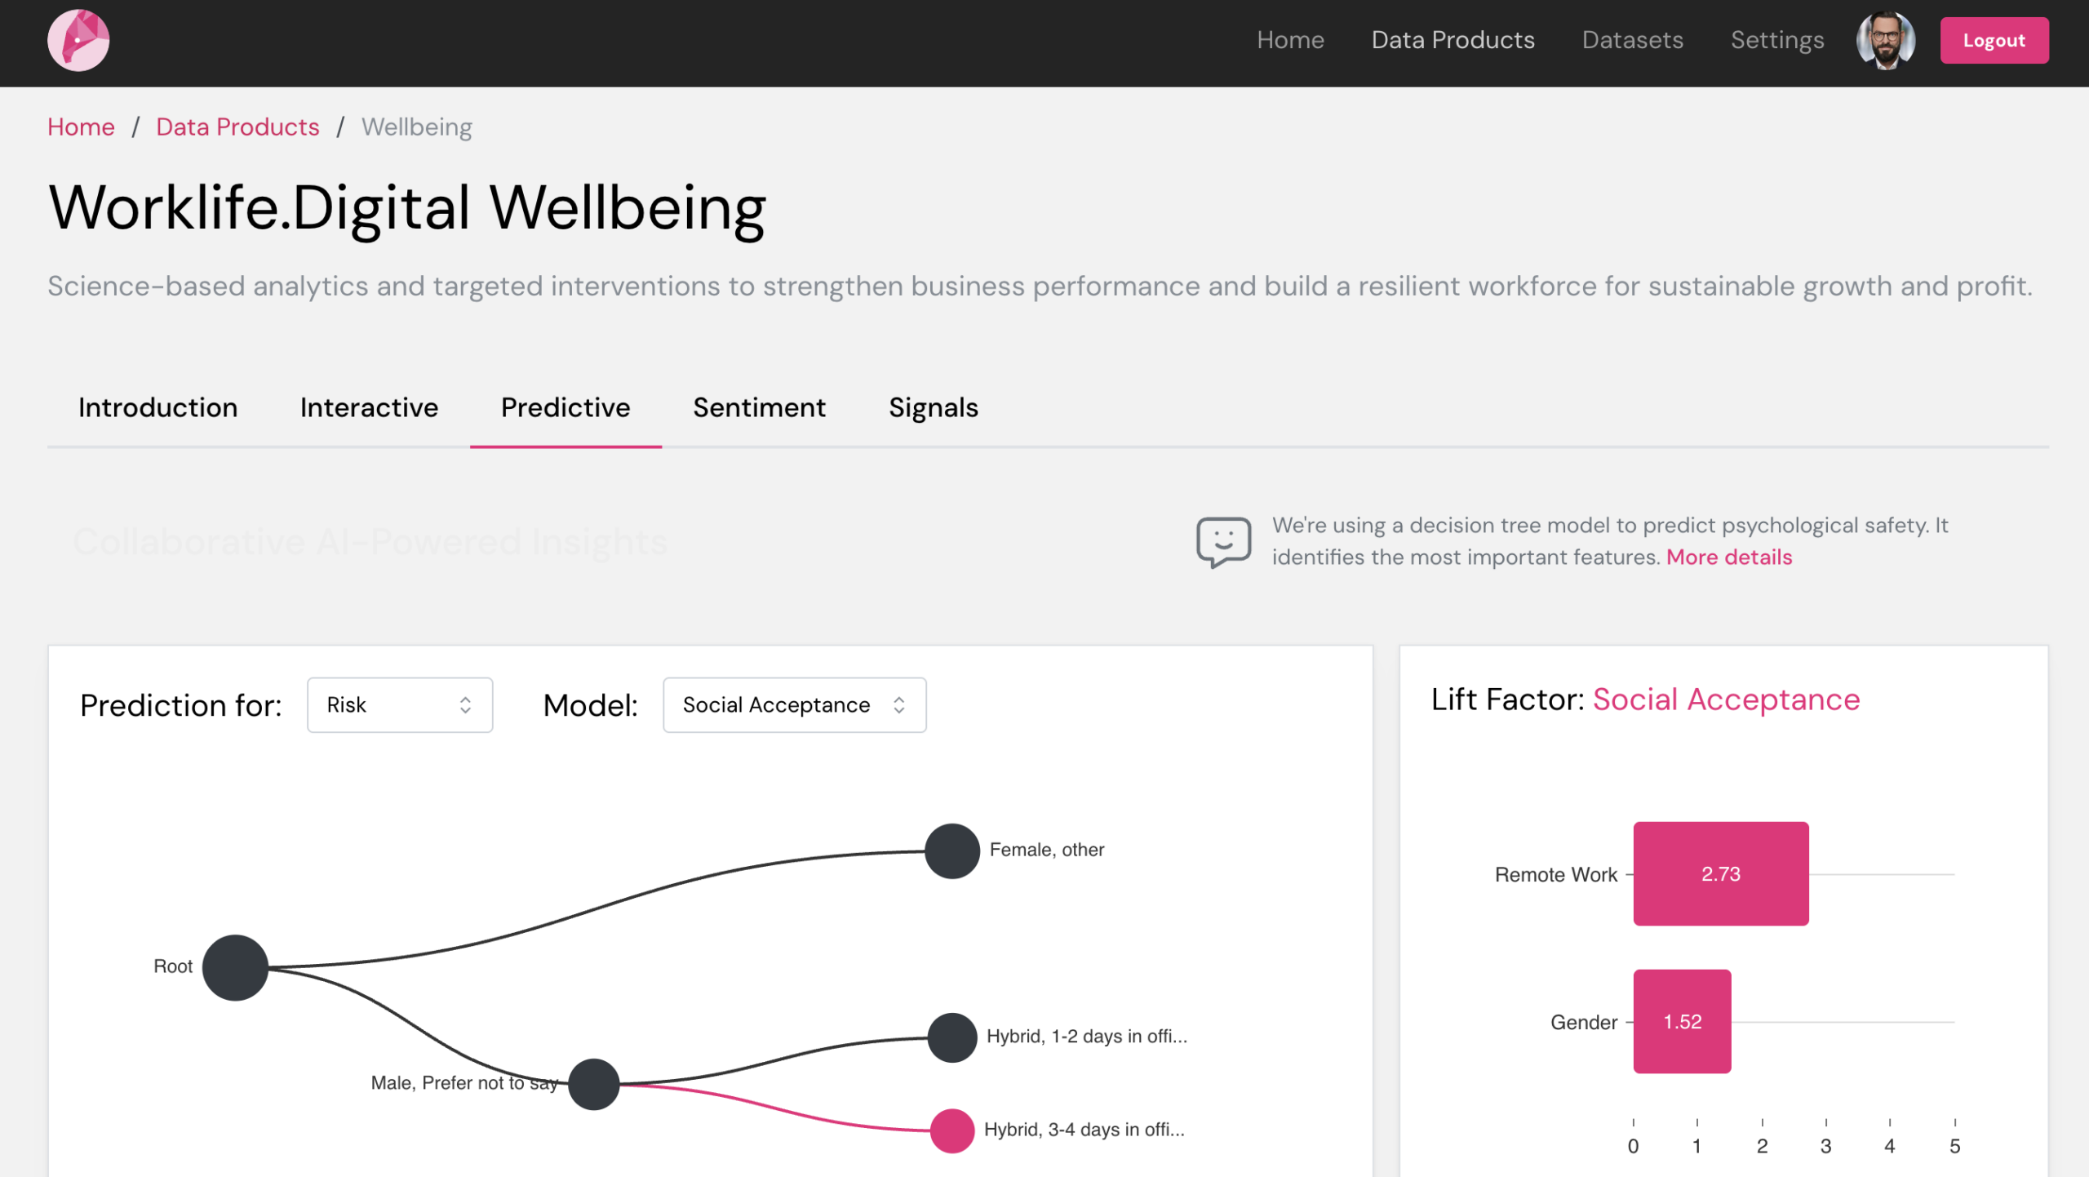Switch to the Sentiment tab

[759, 407]
